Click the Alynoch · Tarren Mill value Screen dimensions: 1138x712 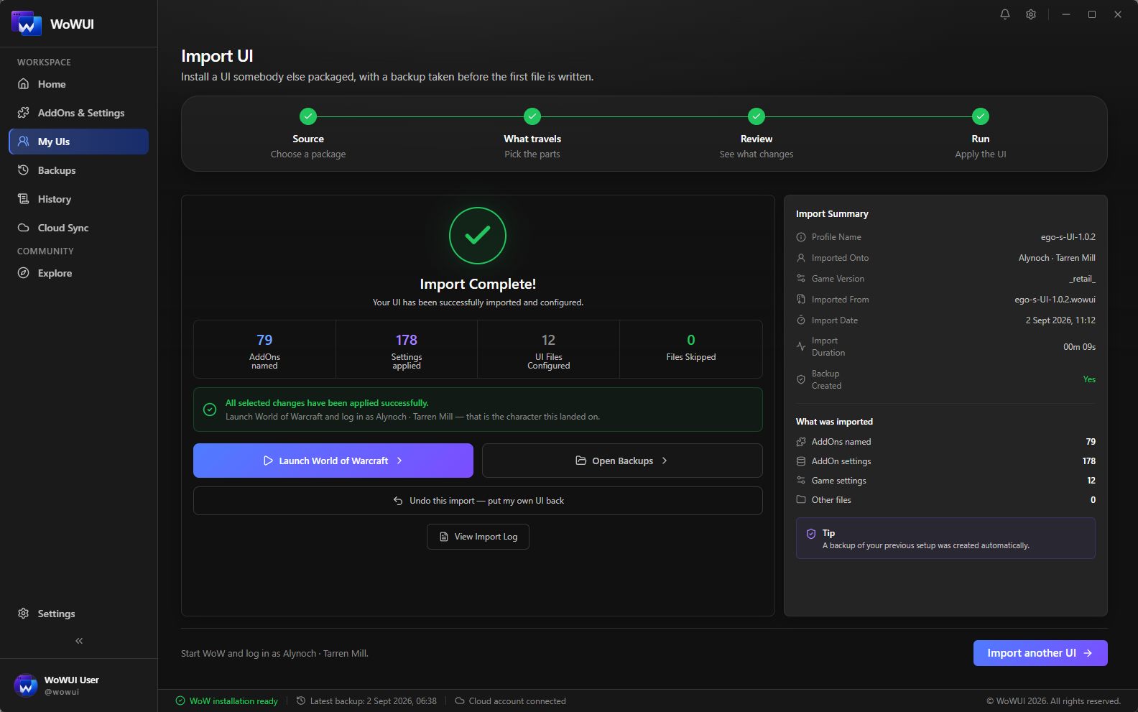click(1057, 258)
